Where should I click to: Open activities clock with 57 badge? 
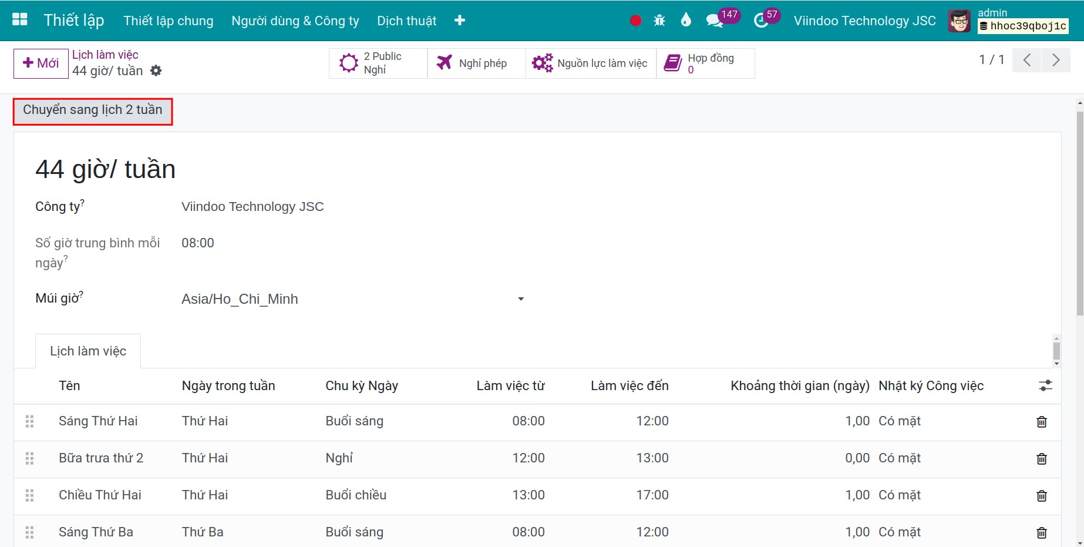(x=766, y=19)
